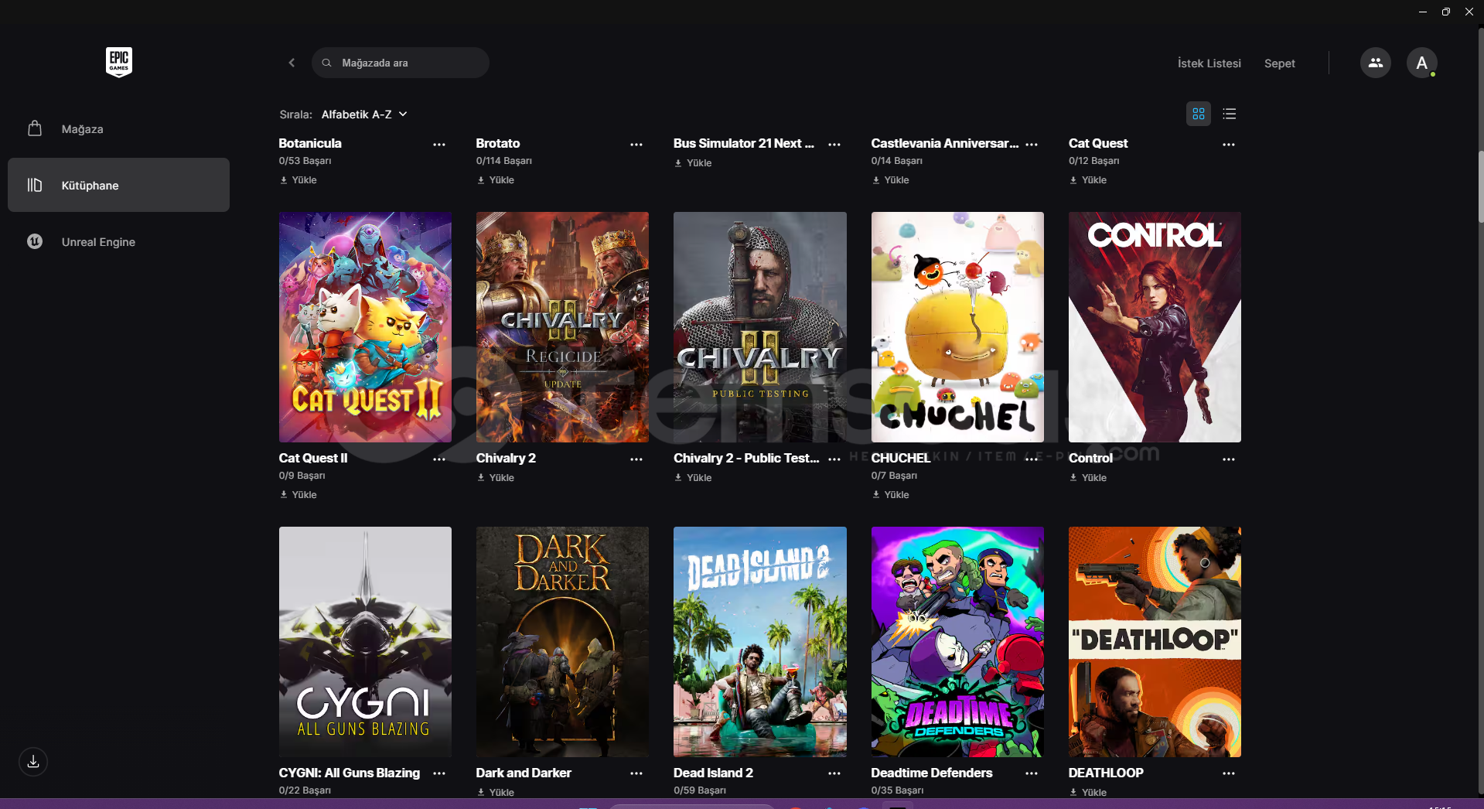Open the İstek Listesi wishlist
This screenshot has width=1484, height=809.
[1209, 63]
